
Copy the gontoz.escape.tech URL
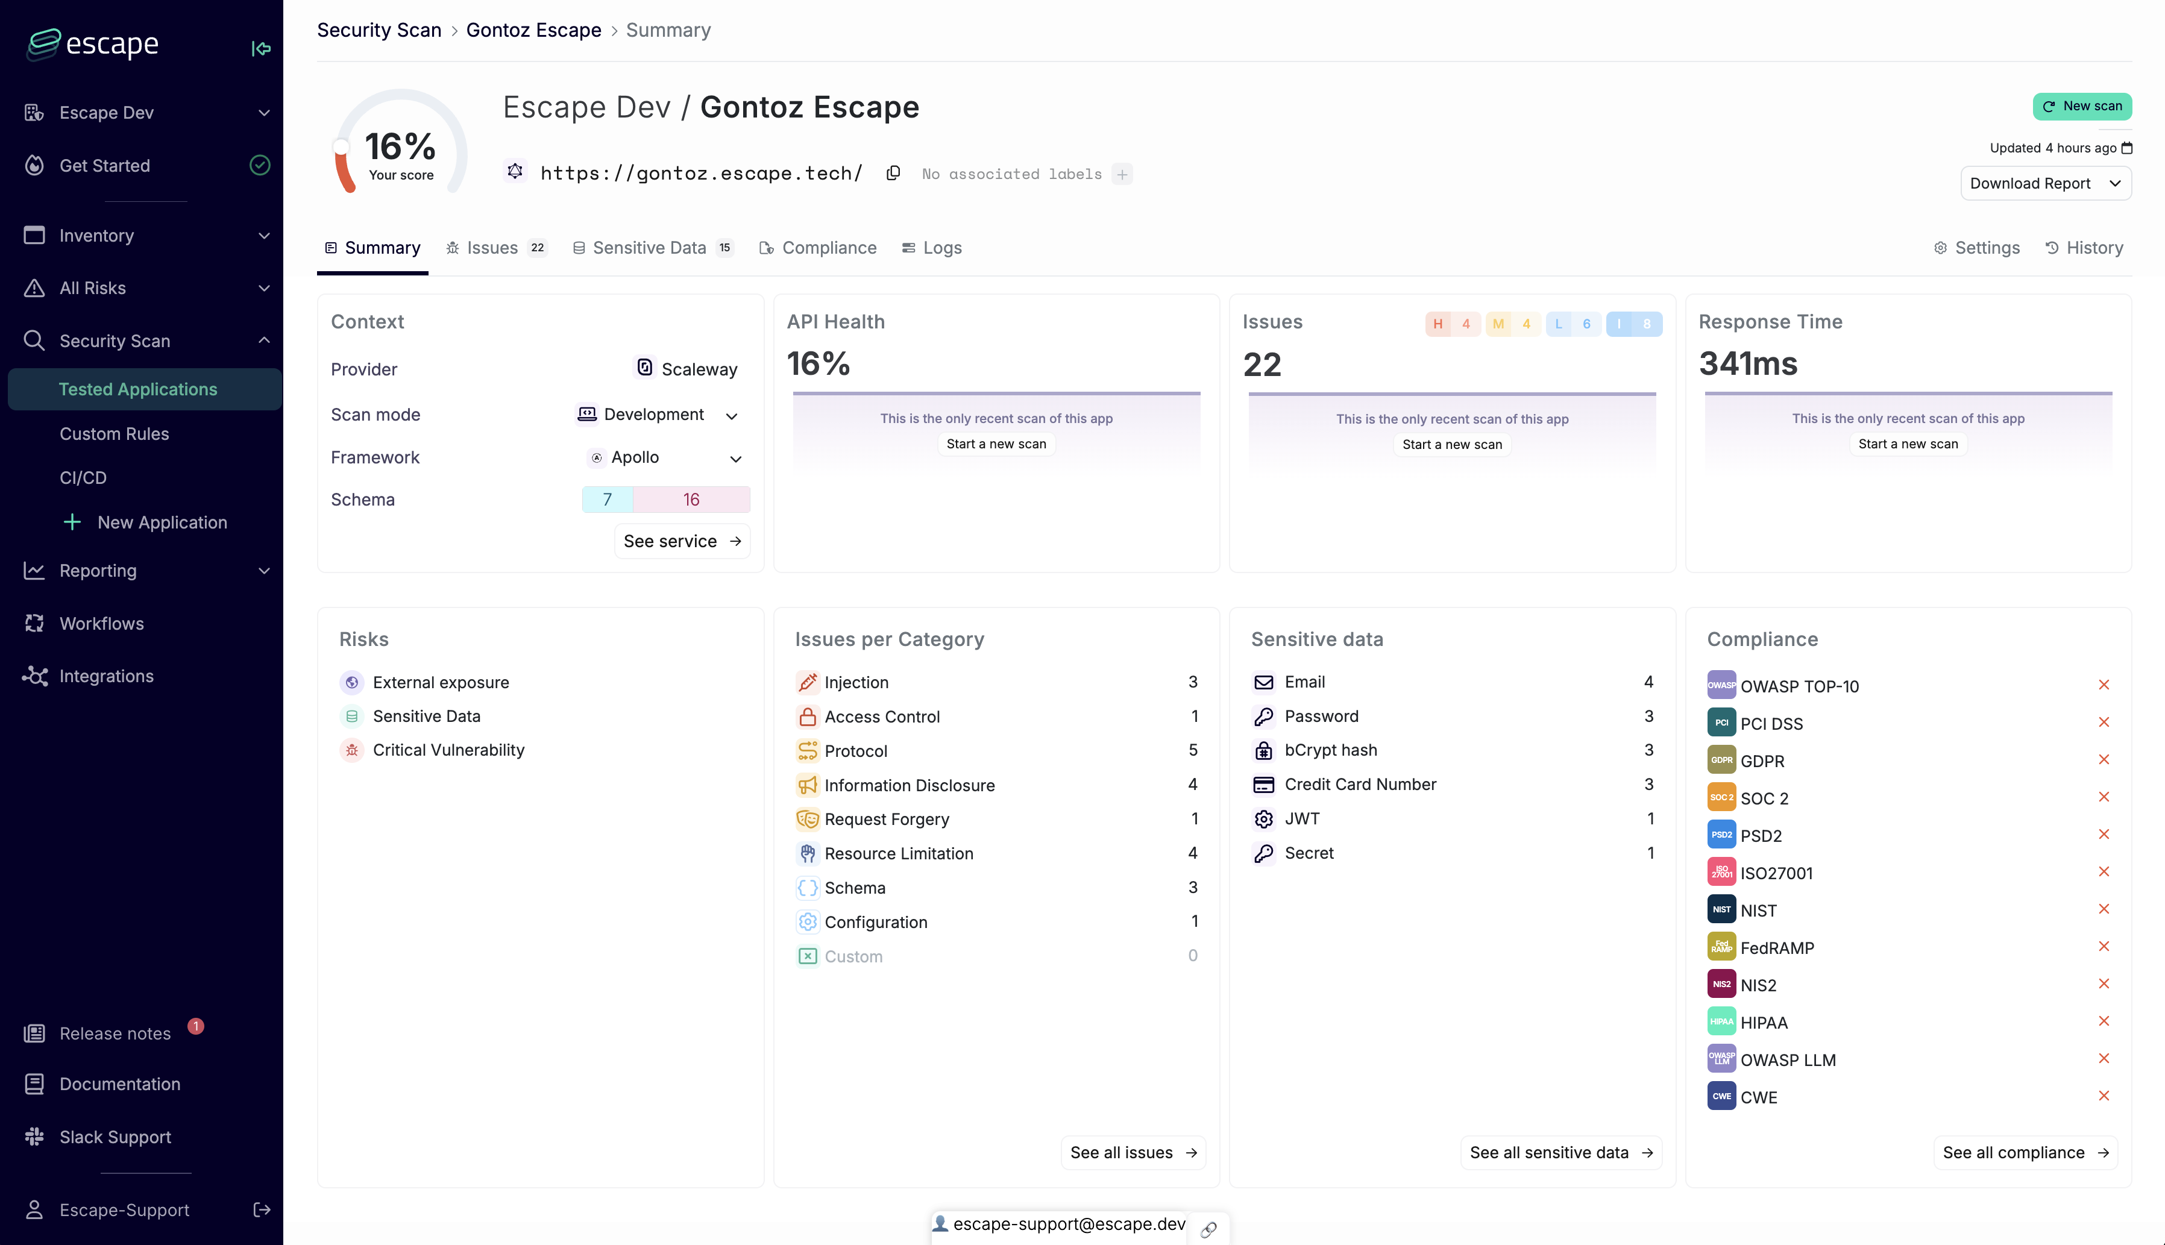click(x=893, y=174)
